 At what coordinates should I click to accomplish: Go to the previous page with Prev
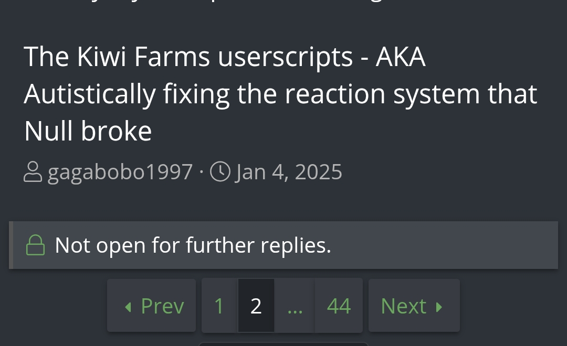(x=152, y=306)
